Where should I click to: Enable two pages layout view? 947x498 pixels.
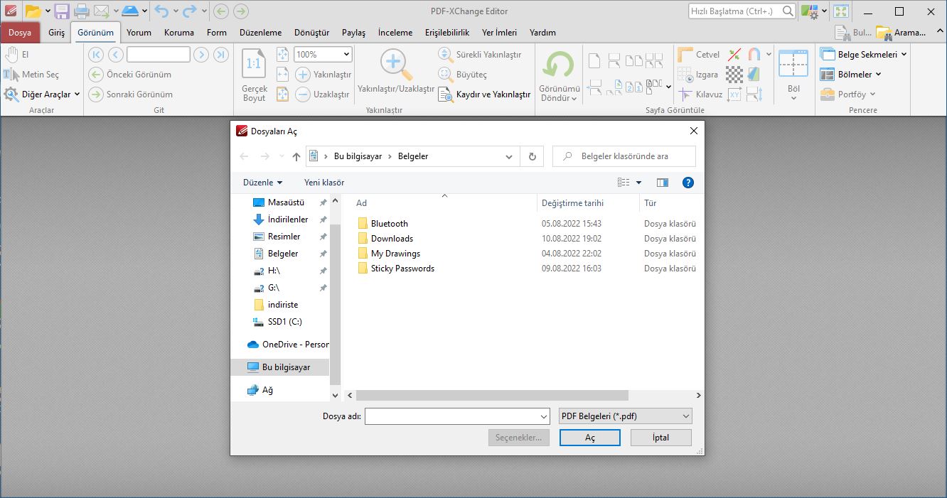634,60
